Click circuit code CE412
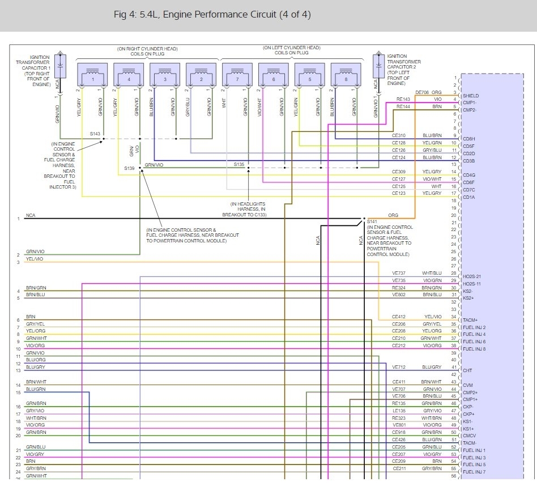This screenshot has width=537, height=486. 399,317
